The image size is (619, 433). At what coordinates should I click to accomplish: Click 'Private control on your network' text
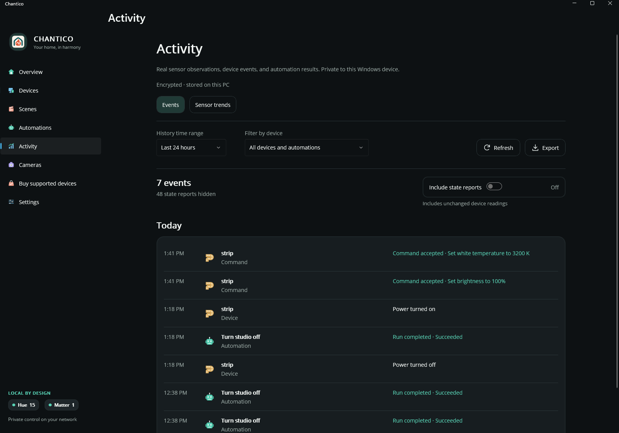43,419
